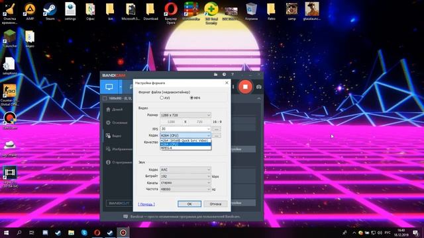
Task: Open the audio bitrate 192 dropdown
Action: [x=185, y=177]
